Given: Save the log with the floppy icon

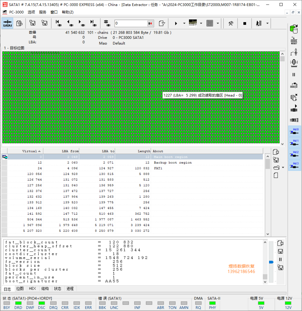Looking at the screenshot, I should pos(280,251).
